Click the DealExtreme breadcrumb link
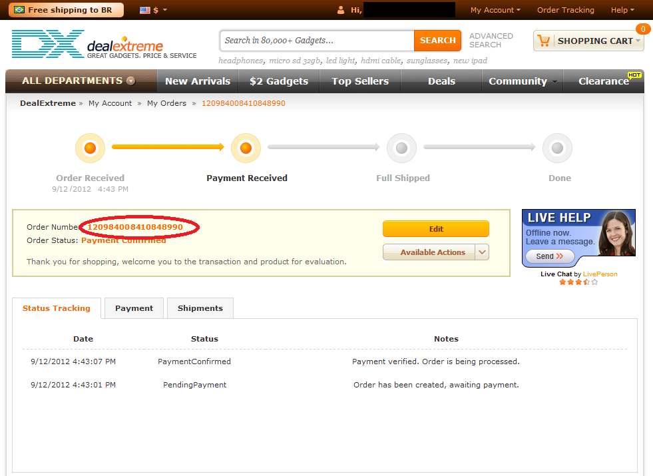 pos(48,103)
